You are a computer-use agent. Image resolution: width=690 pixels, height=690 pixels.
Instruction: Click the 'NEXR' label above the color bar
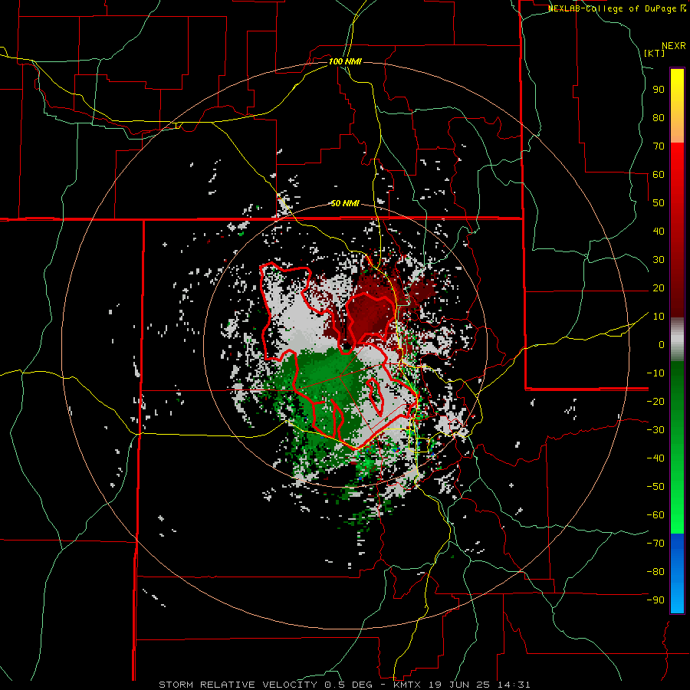[x=674, y=46]
